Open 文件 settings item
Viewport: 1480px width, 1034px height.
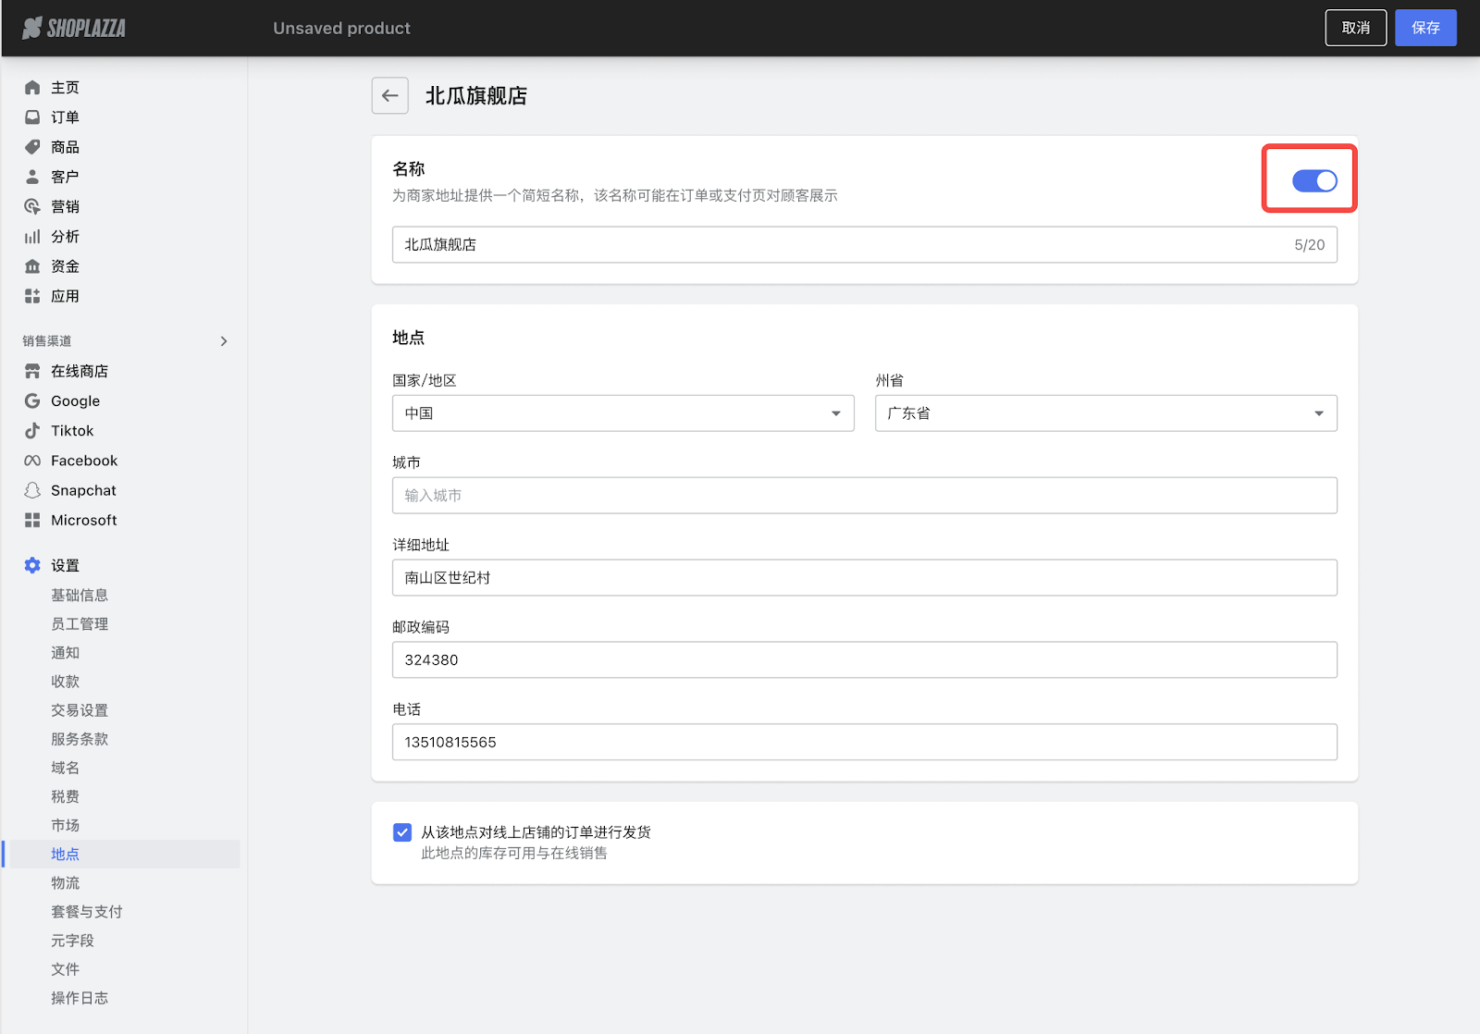coord(65,968)
